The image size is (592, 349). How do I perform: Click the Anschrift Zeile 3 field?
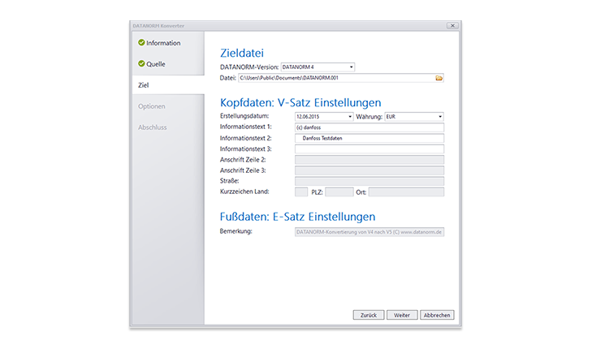(x=369, y=170)
